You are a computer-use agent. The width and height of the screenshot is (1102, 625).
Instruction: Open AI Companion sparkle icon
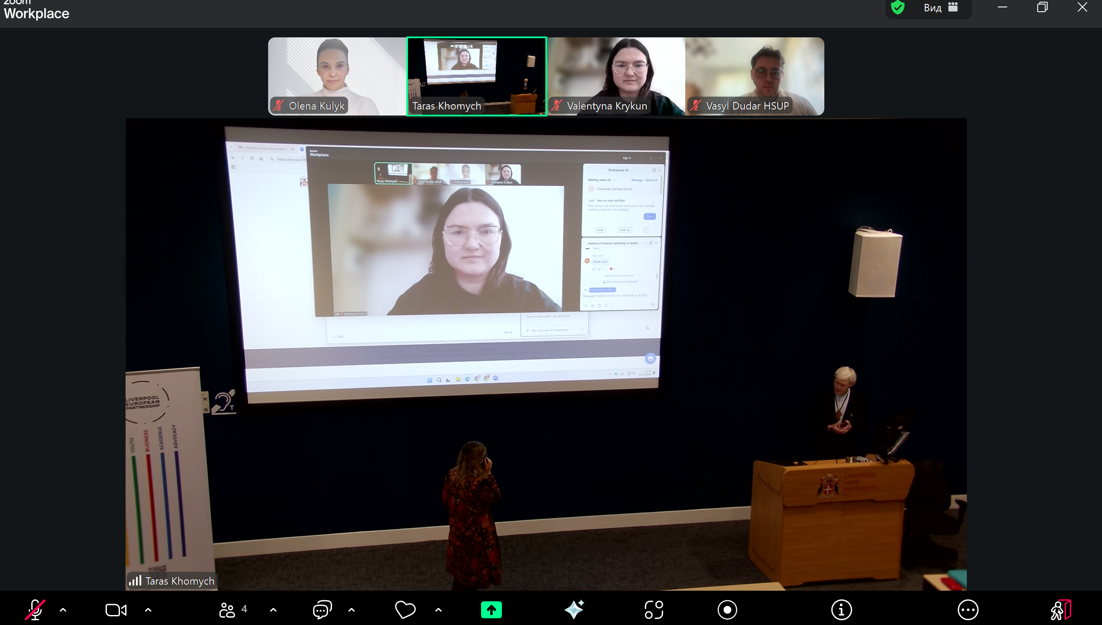(574, 610)
